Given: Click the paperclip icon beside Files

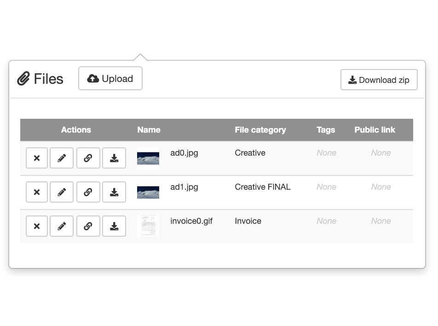Looking at the screenshot, I should coord(22,78).
